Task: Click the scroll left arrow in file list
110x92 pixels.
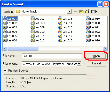Action: click(5, 49)
